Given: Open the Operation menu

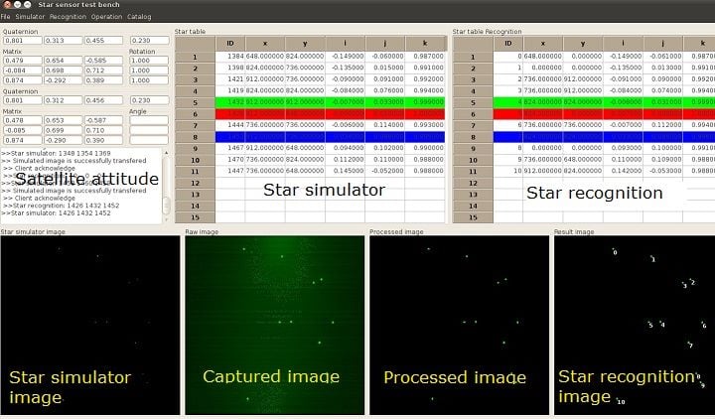Looking at the screenshot, I should [x=106, y=17].
